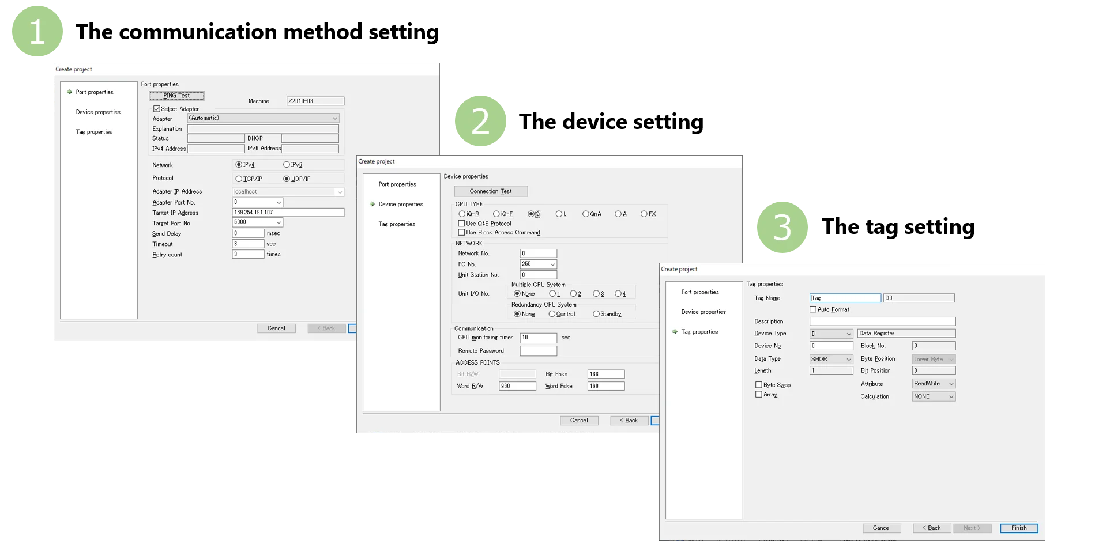
Task: Check Use Block Access Command
Action: pyautogui.click(x=461, y=233)
